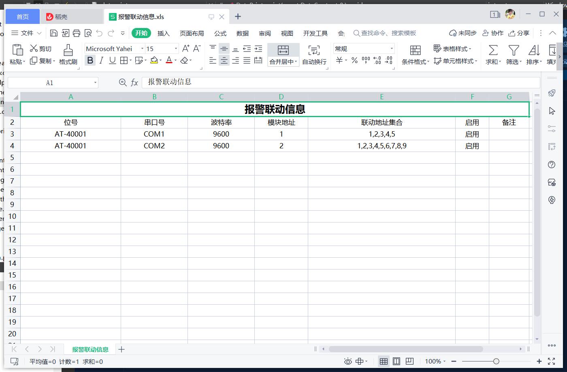567x372 pixels.
Task: Click the print icon in quick toolbar
Action: [x=77, y=33]
